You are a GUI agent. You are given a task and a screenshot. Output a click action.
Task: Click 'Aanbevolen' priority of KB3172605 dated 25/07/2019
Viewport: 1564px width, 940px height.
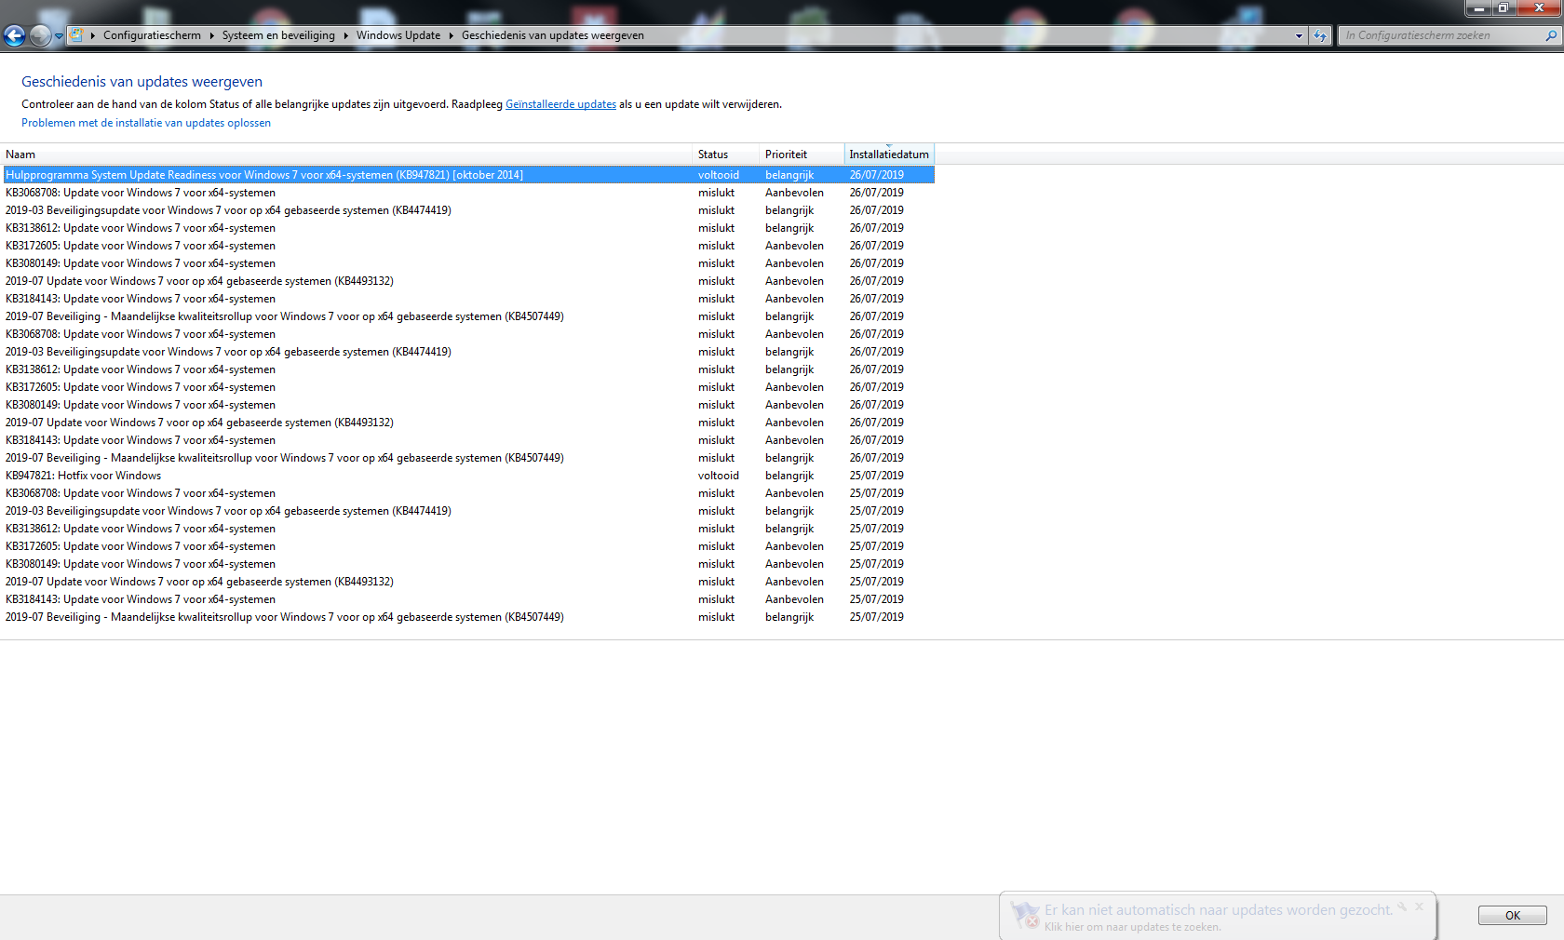pyautogui.click(x=794, y=546)
